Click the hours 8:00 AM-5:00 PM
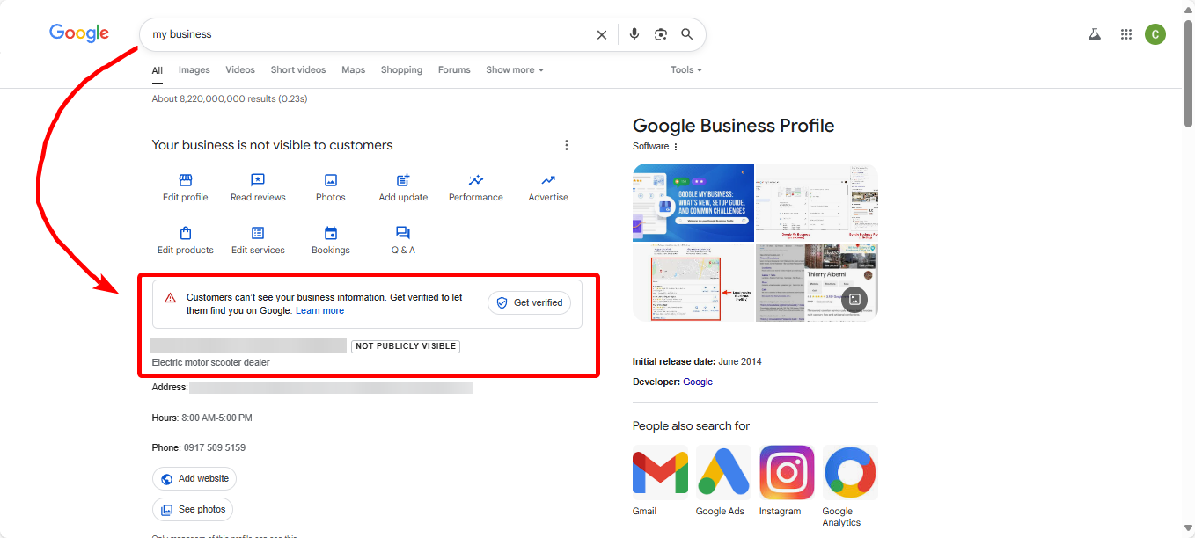Screen dimensions: 1195x538 [216, 418]
